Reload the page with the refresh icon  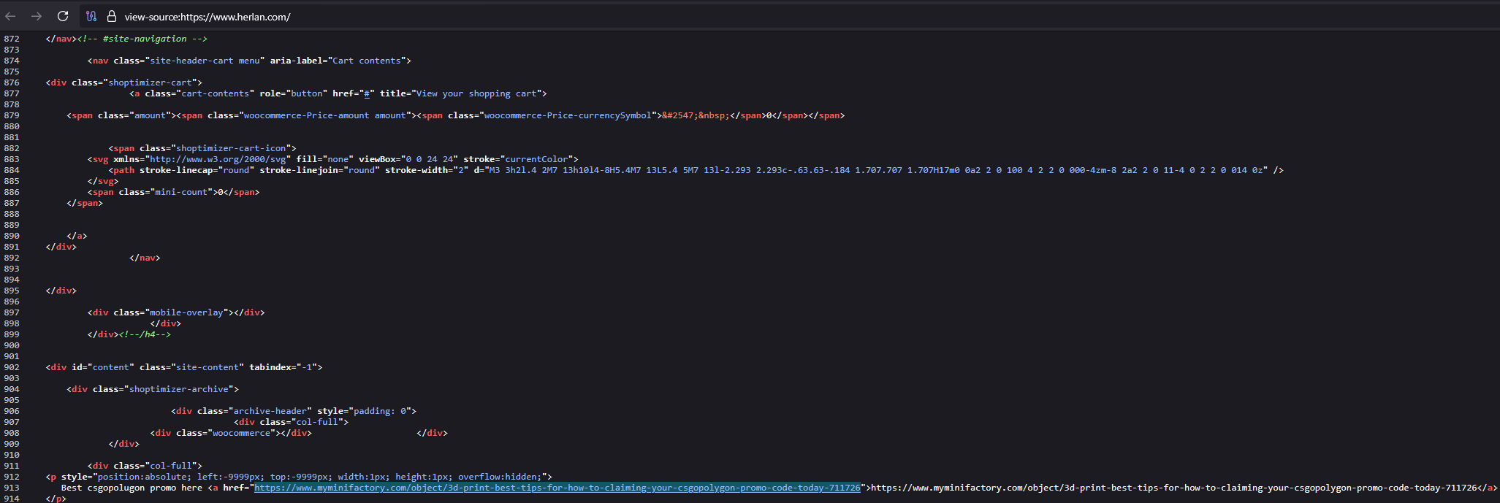[x=63, y=16]
